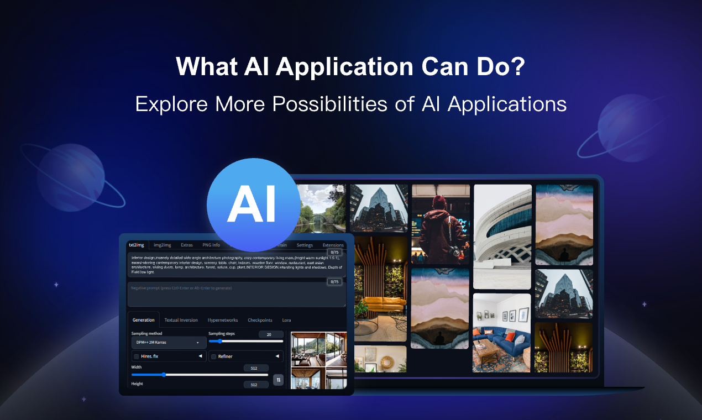Adjust the Sampling steps slider
702x420 pixels.
pos(246,342)
